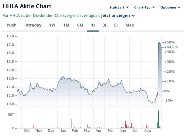Open the Optionen dropdown

coord(170,7)
